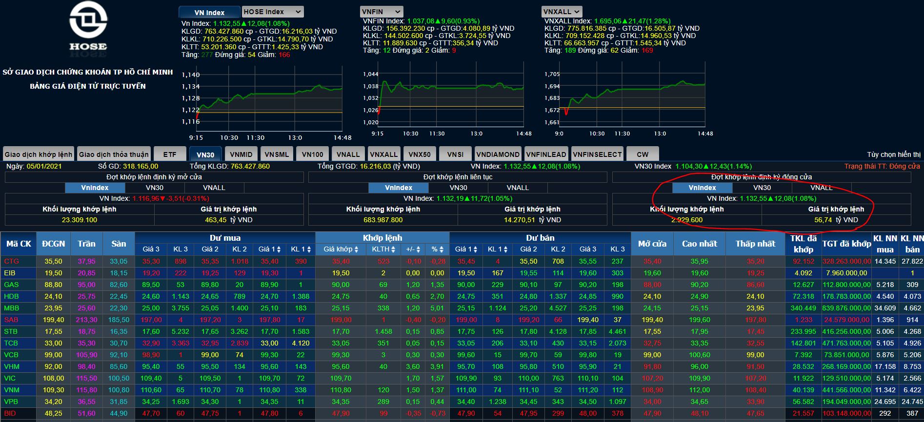Click Tùy chọn hiển thị link
The image size is (924, 422).
coord(894,154)
